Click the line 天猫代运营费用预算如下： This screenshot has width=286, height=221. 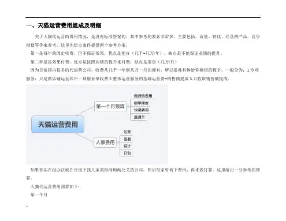point(55,186)
